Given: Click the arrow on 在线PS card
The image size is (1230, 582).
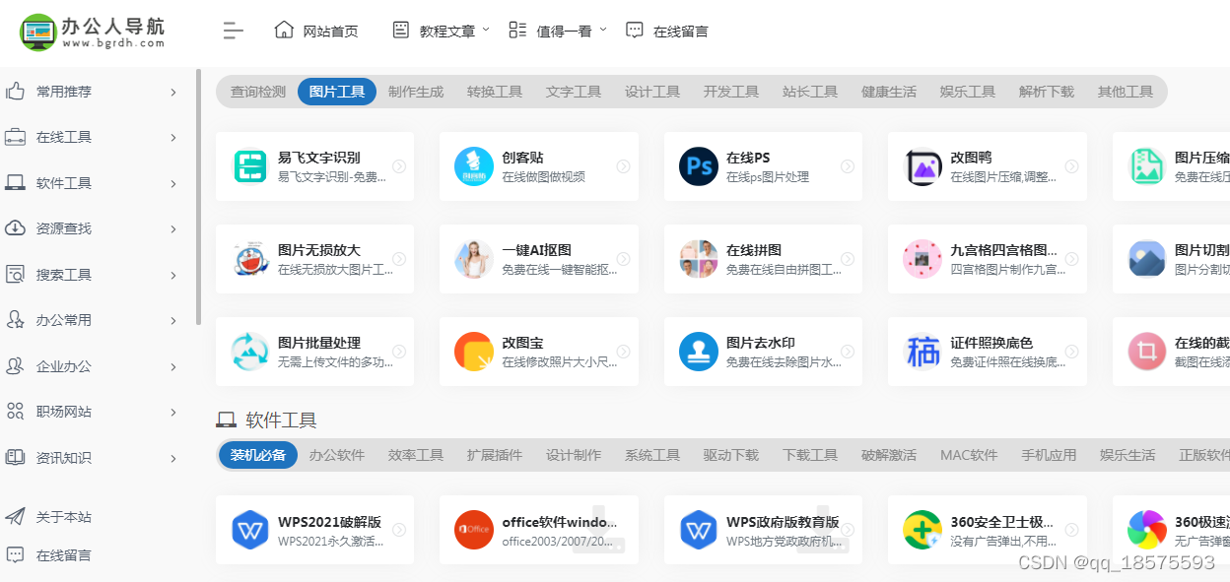Looking at the screenshot, I should tap(848, 166).
